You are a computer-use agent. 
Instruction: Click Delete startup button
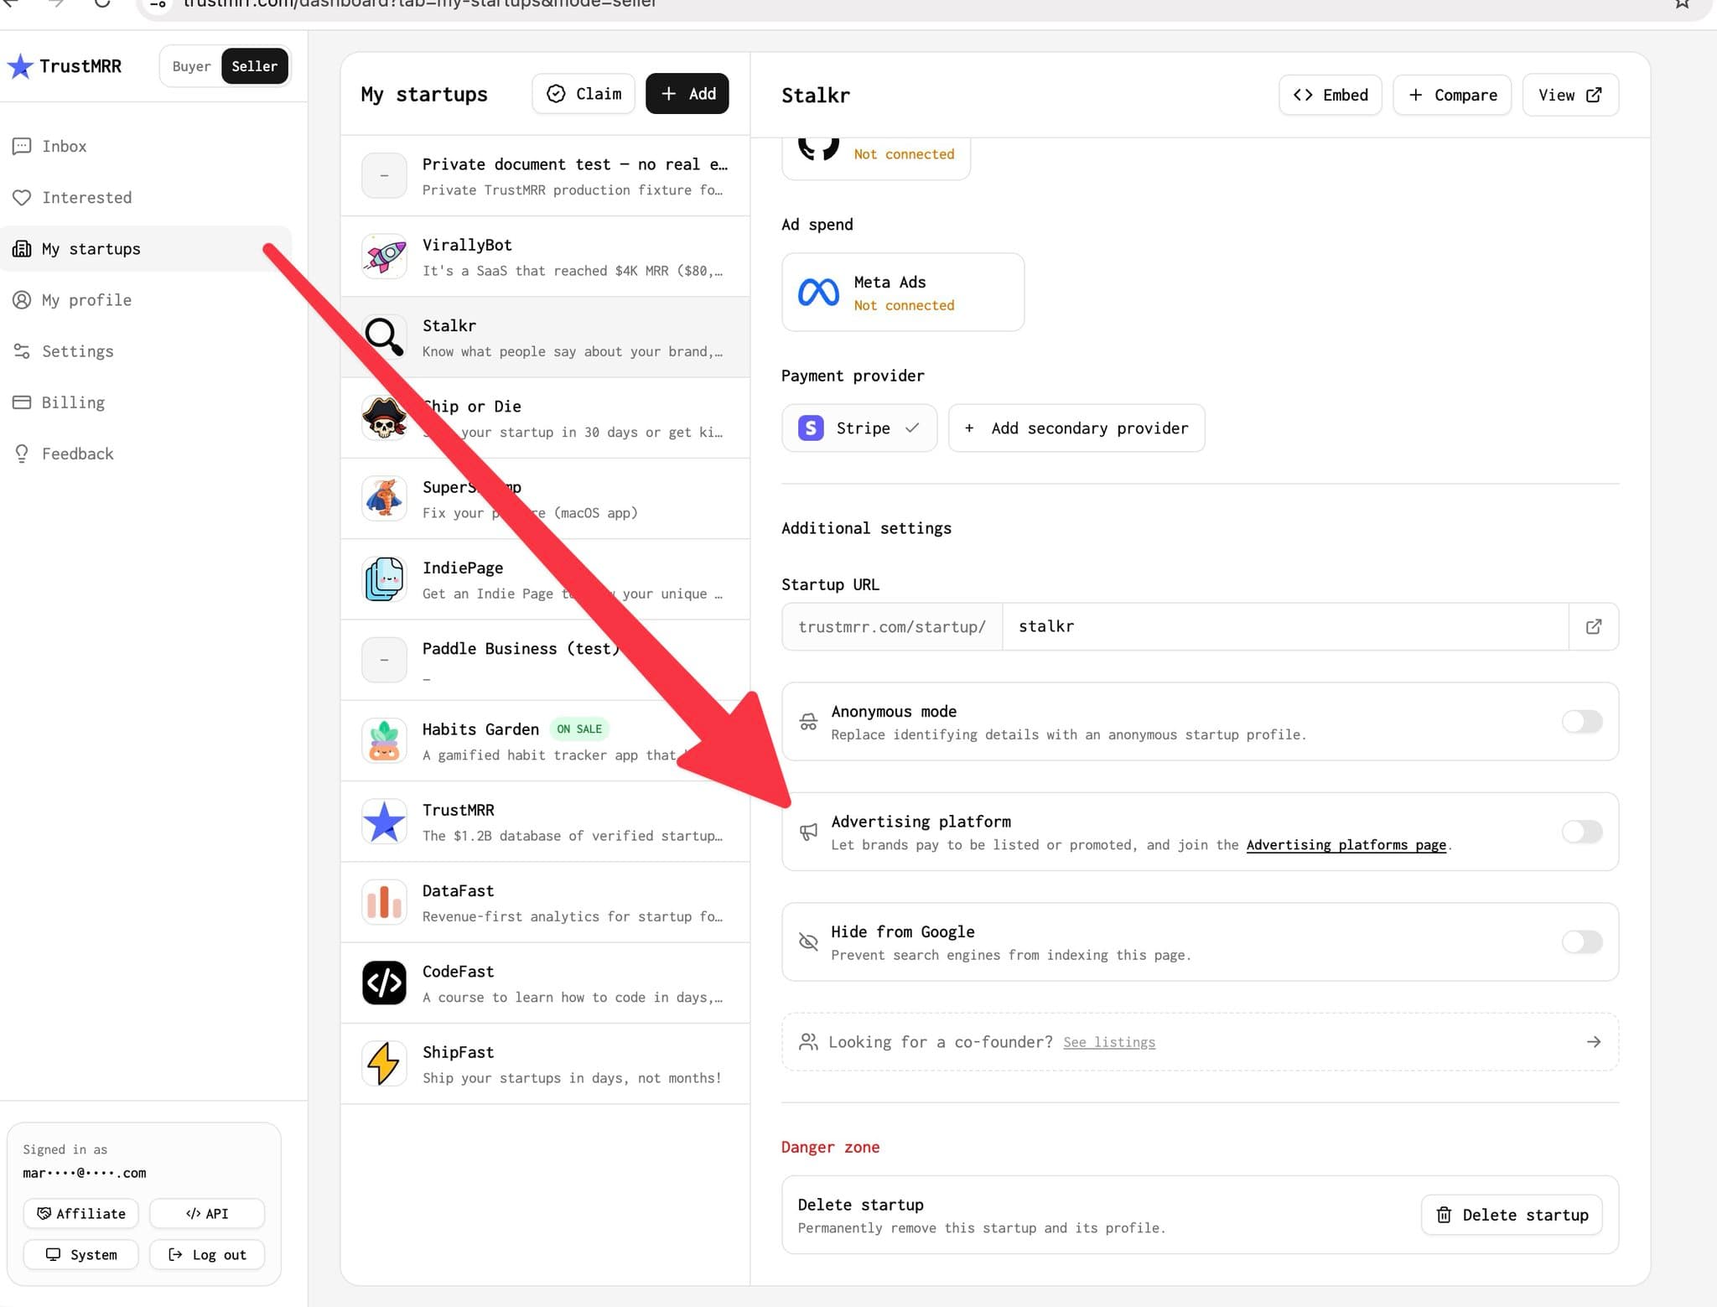click(1512, 1215)
